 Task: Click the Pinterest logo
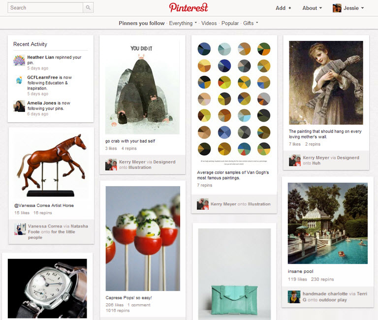189,7
